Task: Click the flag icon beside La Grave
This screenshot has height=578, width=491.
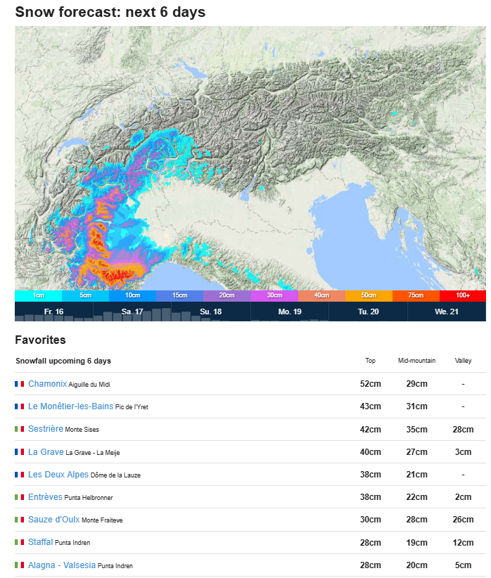Action: click(x=20, y=451)
